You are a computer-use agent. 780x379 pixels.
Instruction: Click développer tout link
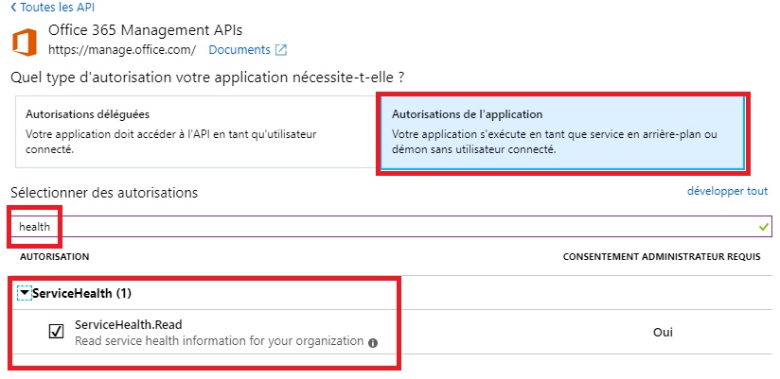pos(727,191)
